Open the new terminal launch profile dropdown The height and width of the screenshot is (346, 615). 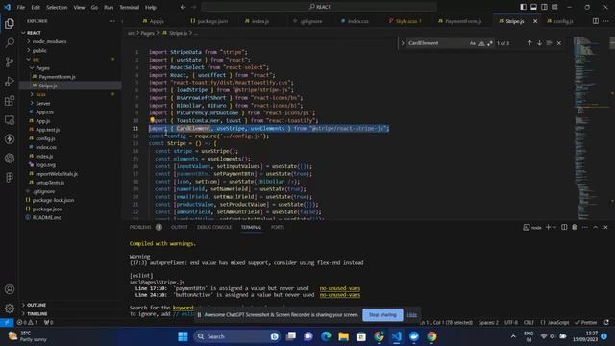(x=554, y=227)
